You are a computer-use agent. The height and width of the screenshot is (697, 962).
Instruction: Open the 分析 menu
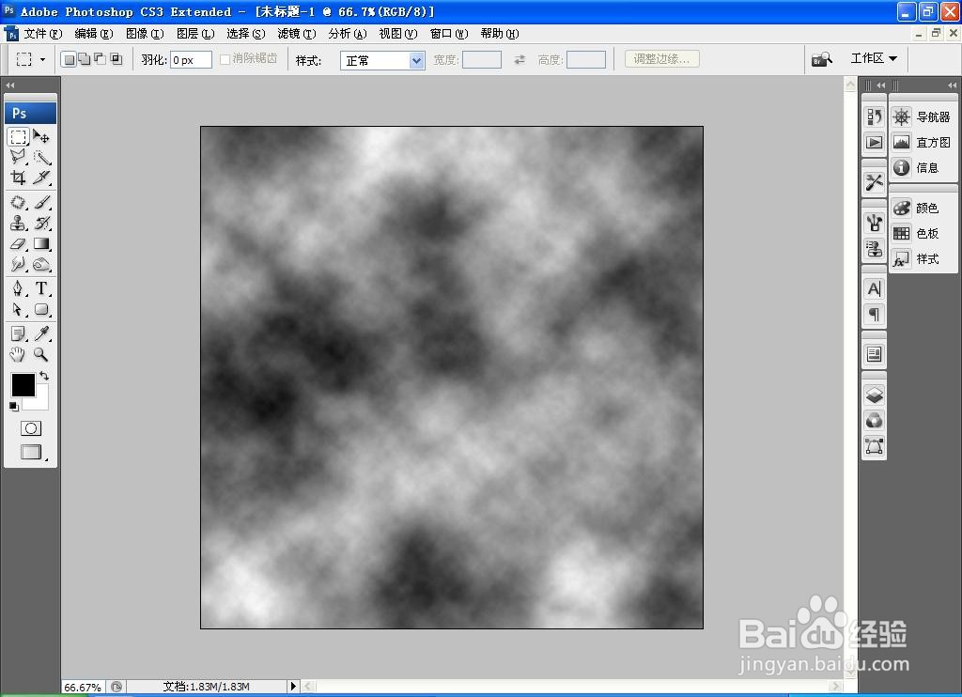click(348, 34)
